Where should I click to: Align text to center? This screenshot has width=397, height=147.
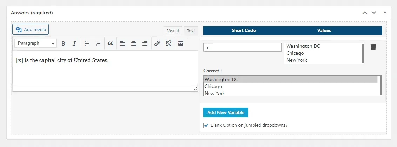click(134, 44)
